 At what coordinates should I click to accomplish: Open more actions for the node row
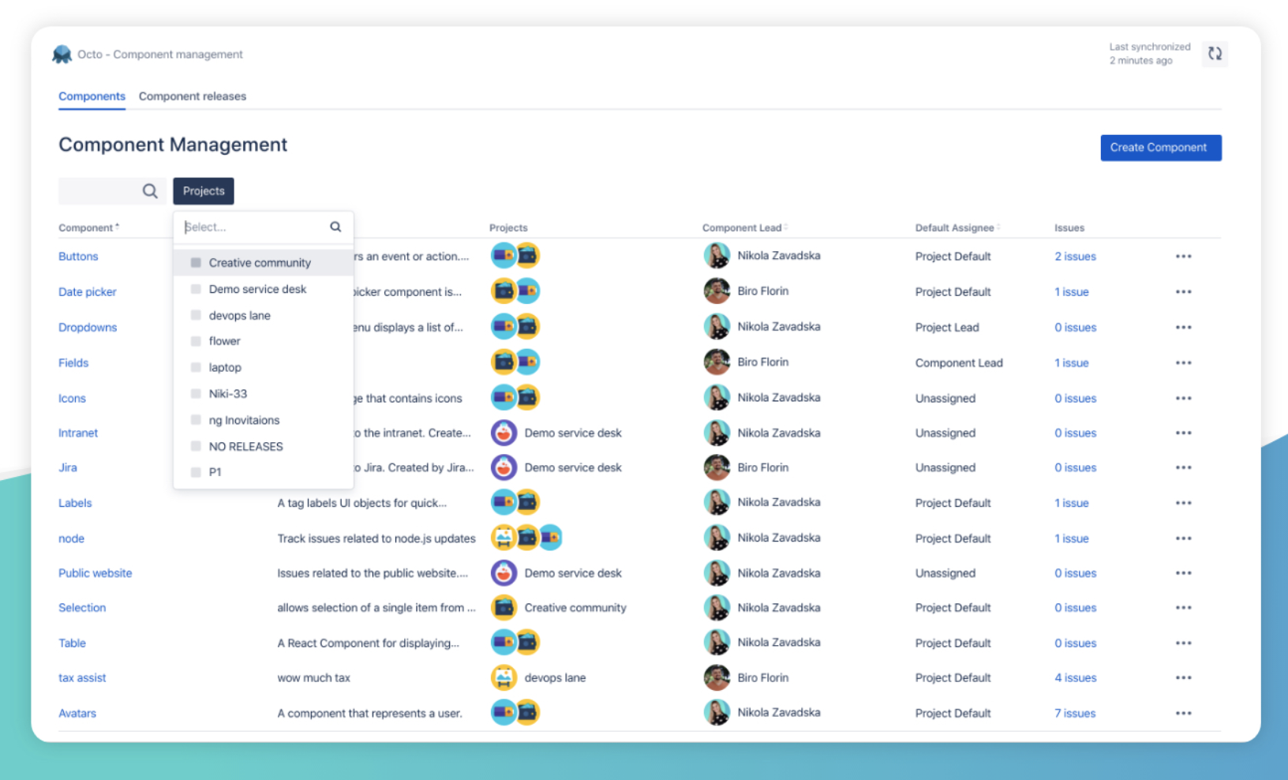click(x=1183, y=538)
